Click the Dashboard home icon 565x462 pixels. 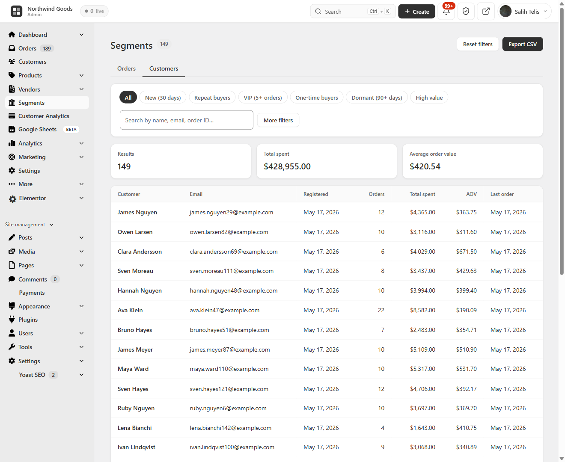coord(12,35)
